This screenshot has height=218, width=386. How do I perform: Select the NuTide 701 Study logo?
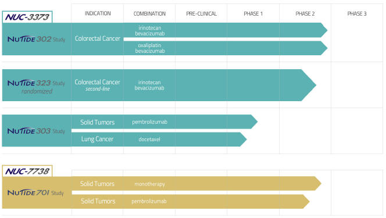pyautogui.click(x=35, y=192)
